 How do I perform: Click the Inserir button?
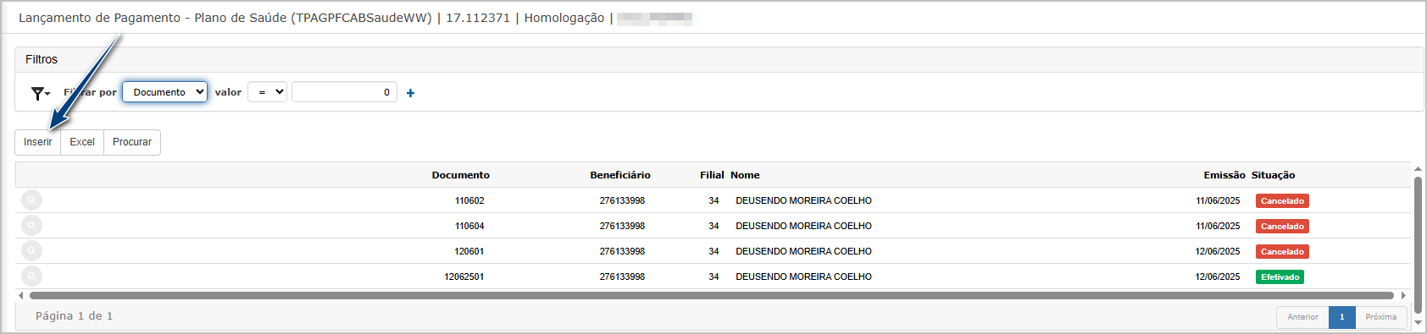coord(38,142)
